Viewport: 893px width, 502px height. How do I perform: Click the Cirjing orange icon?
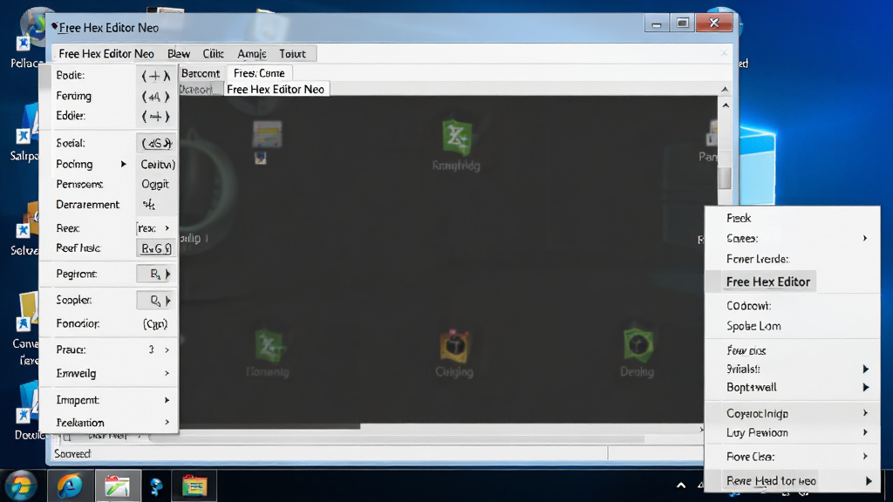453,346
